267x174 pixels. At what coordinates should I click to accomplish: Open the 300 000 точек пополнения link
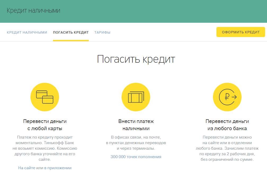[x=136, y=157]
